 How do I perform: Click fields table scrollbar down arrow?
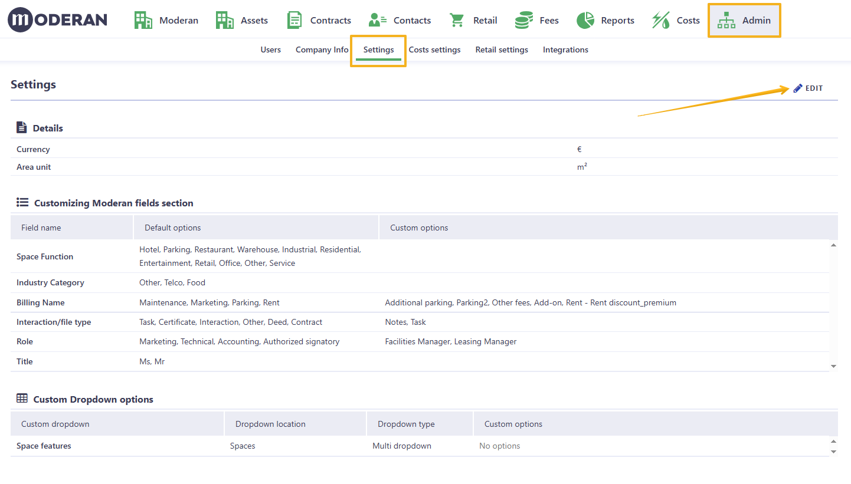(x=833, y=366)
